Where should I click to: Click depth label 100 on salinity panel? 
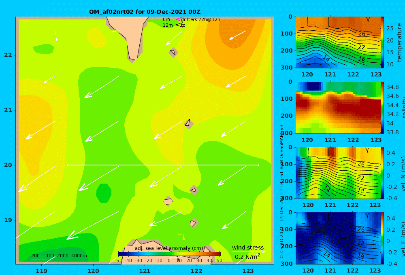point(287,99)
